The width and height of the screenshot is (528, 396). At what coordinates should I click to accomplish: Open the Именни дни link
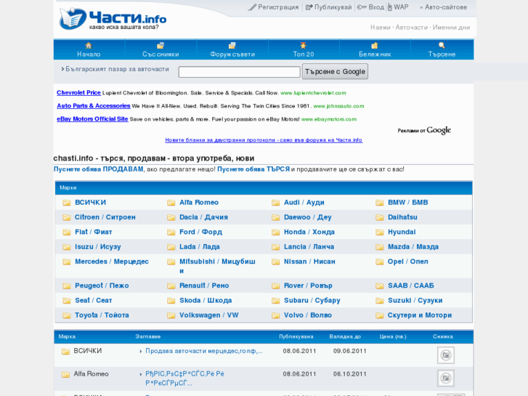click(x=451, y=28)
